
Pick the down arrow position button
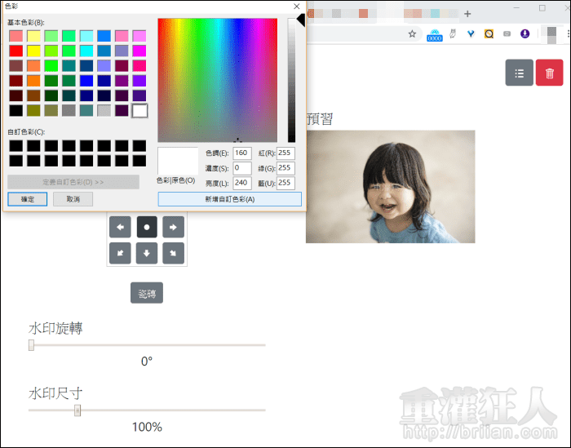tap(147, 254)
